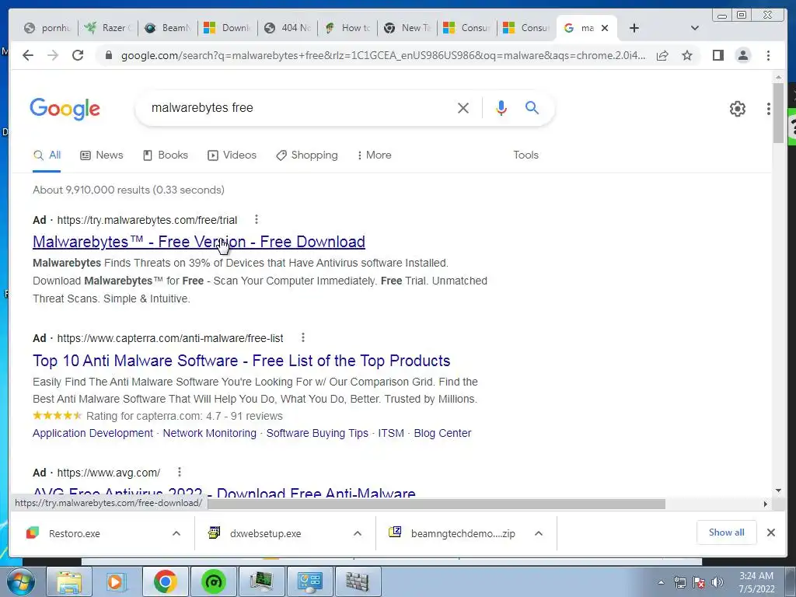
Task: Open Chrome side panel icon
Action: click(717, 55)
